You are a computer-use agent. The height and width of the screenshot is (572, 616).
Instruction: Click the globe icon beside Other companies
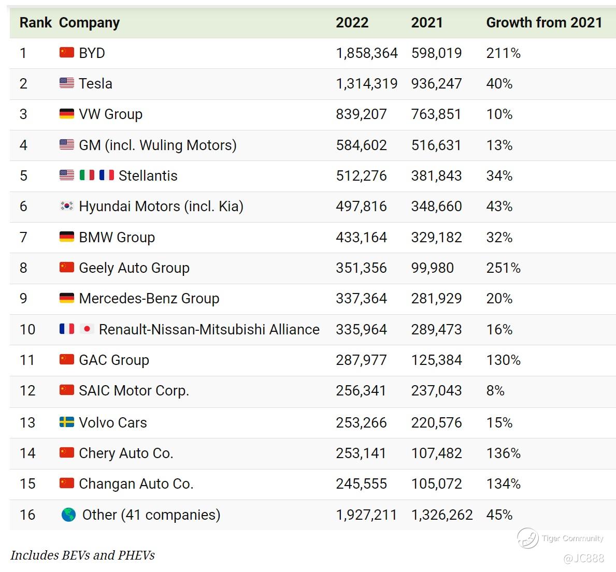(x=69, y=515)
